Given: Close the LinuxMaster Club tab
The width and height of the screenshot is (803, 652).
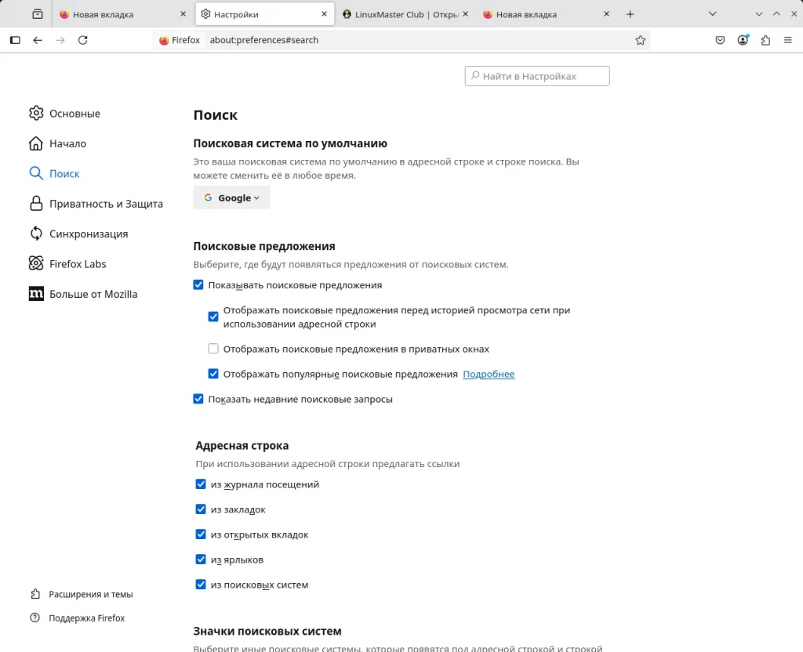Looking at the screenshot, I should (x=465, y=14).
